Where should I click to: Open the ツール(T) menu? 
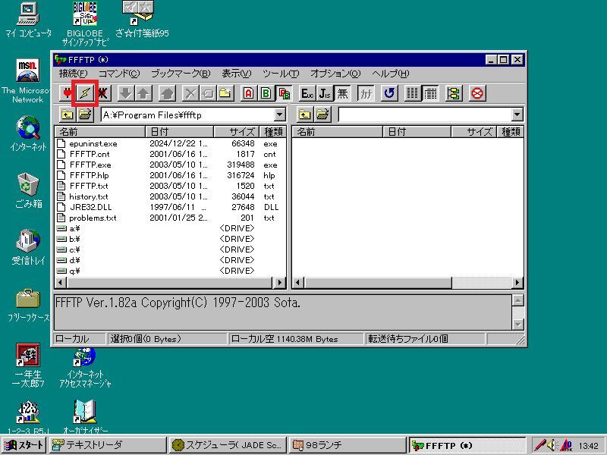pyautogui.click(x=281, y=73)
